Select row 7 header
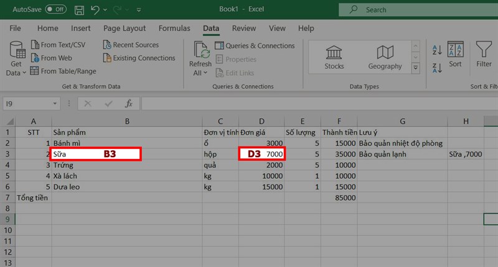The height and width of the screenshot is (267, 498). [7, 197]
